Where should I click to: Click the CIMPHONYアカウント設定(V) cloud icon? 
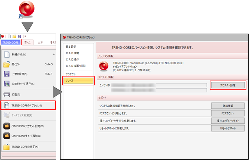click(7, 126)
